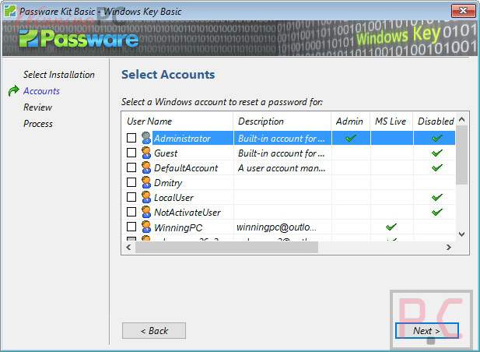Click the 'A user account man...' description

pyautogui.click(x=282, y=168)
